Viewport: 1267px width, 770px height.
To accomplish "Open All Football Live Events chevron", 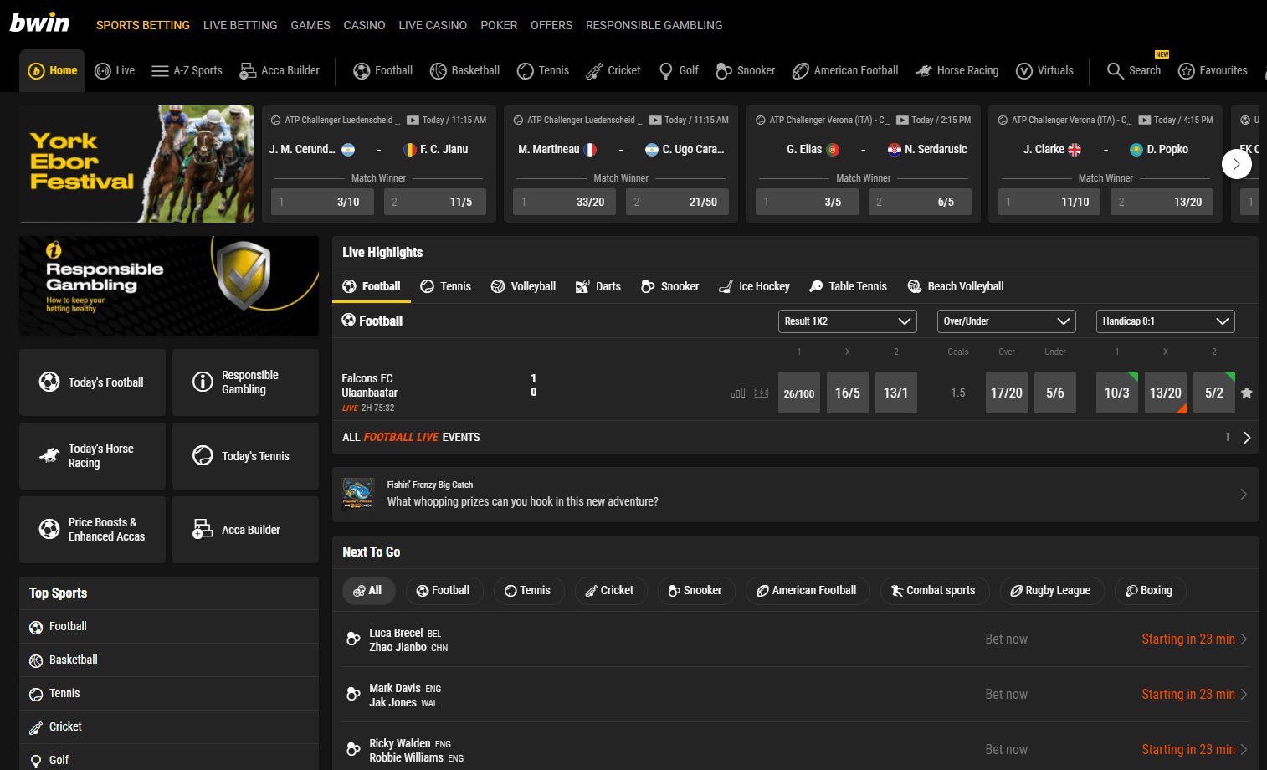I will [1247, 438].
